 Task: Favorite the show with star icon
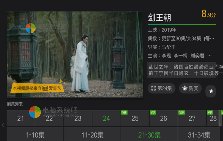pyautogui.click(x=211, y=91)
